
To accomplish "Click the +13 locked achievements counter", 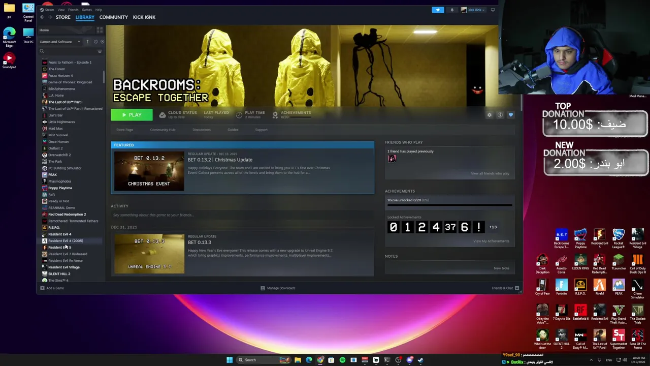I will click(493, 227).
